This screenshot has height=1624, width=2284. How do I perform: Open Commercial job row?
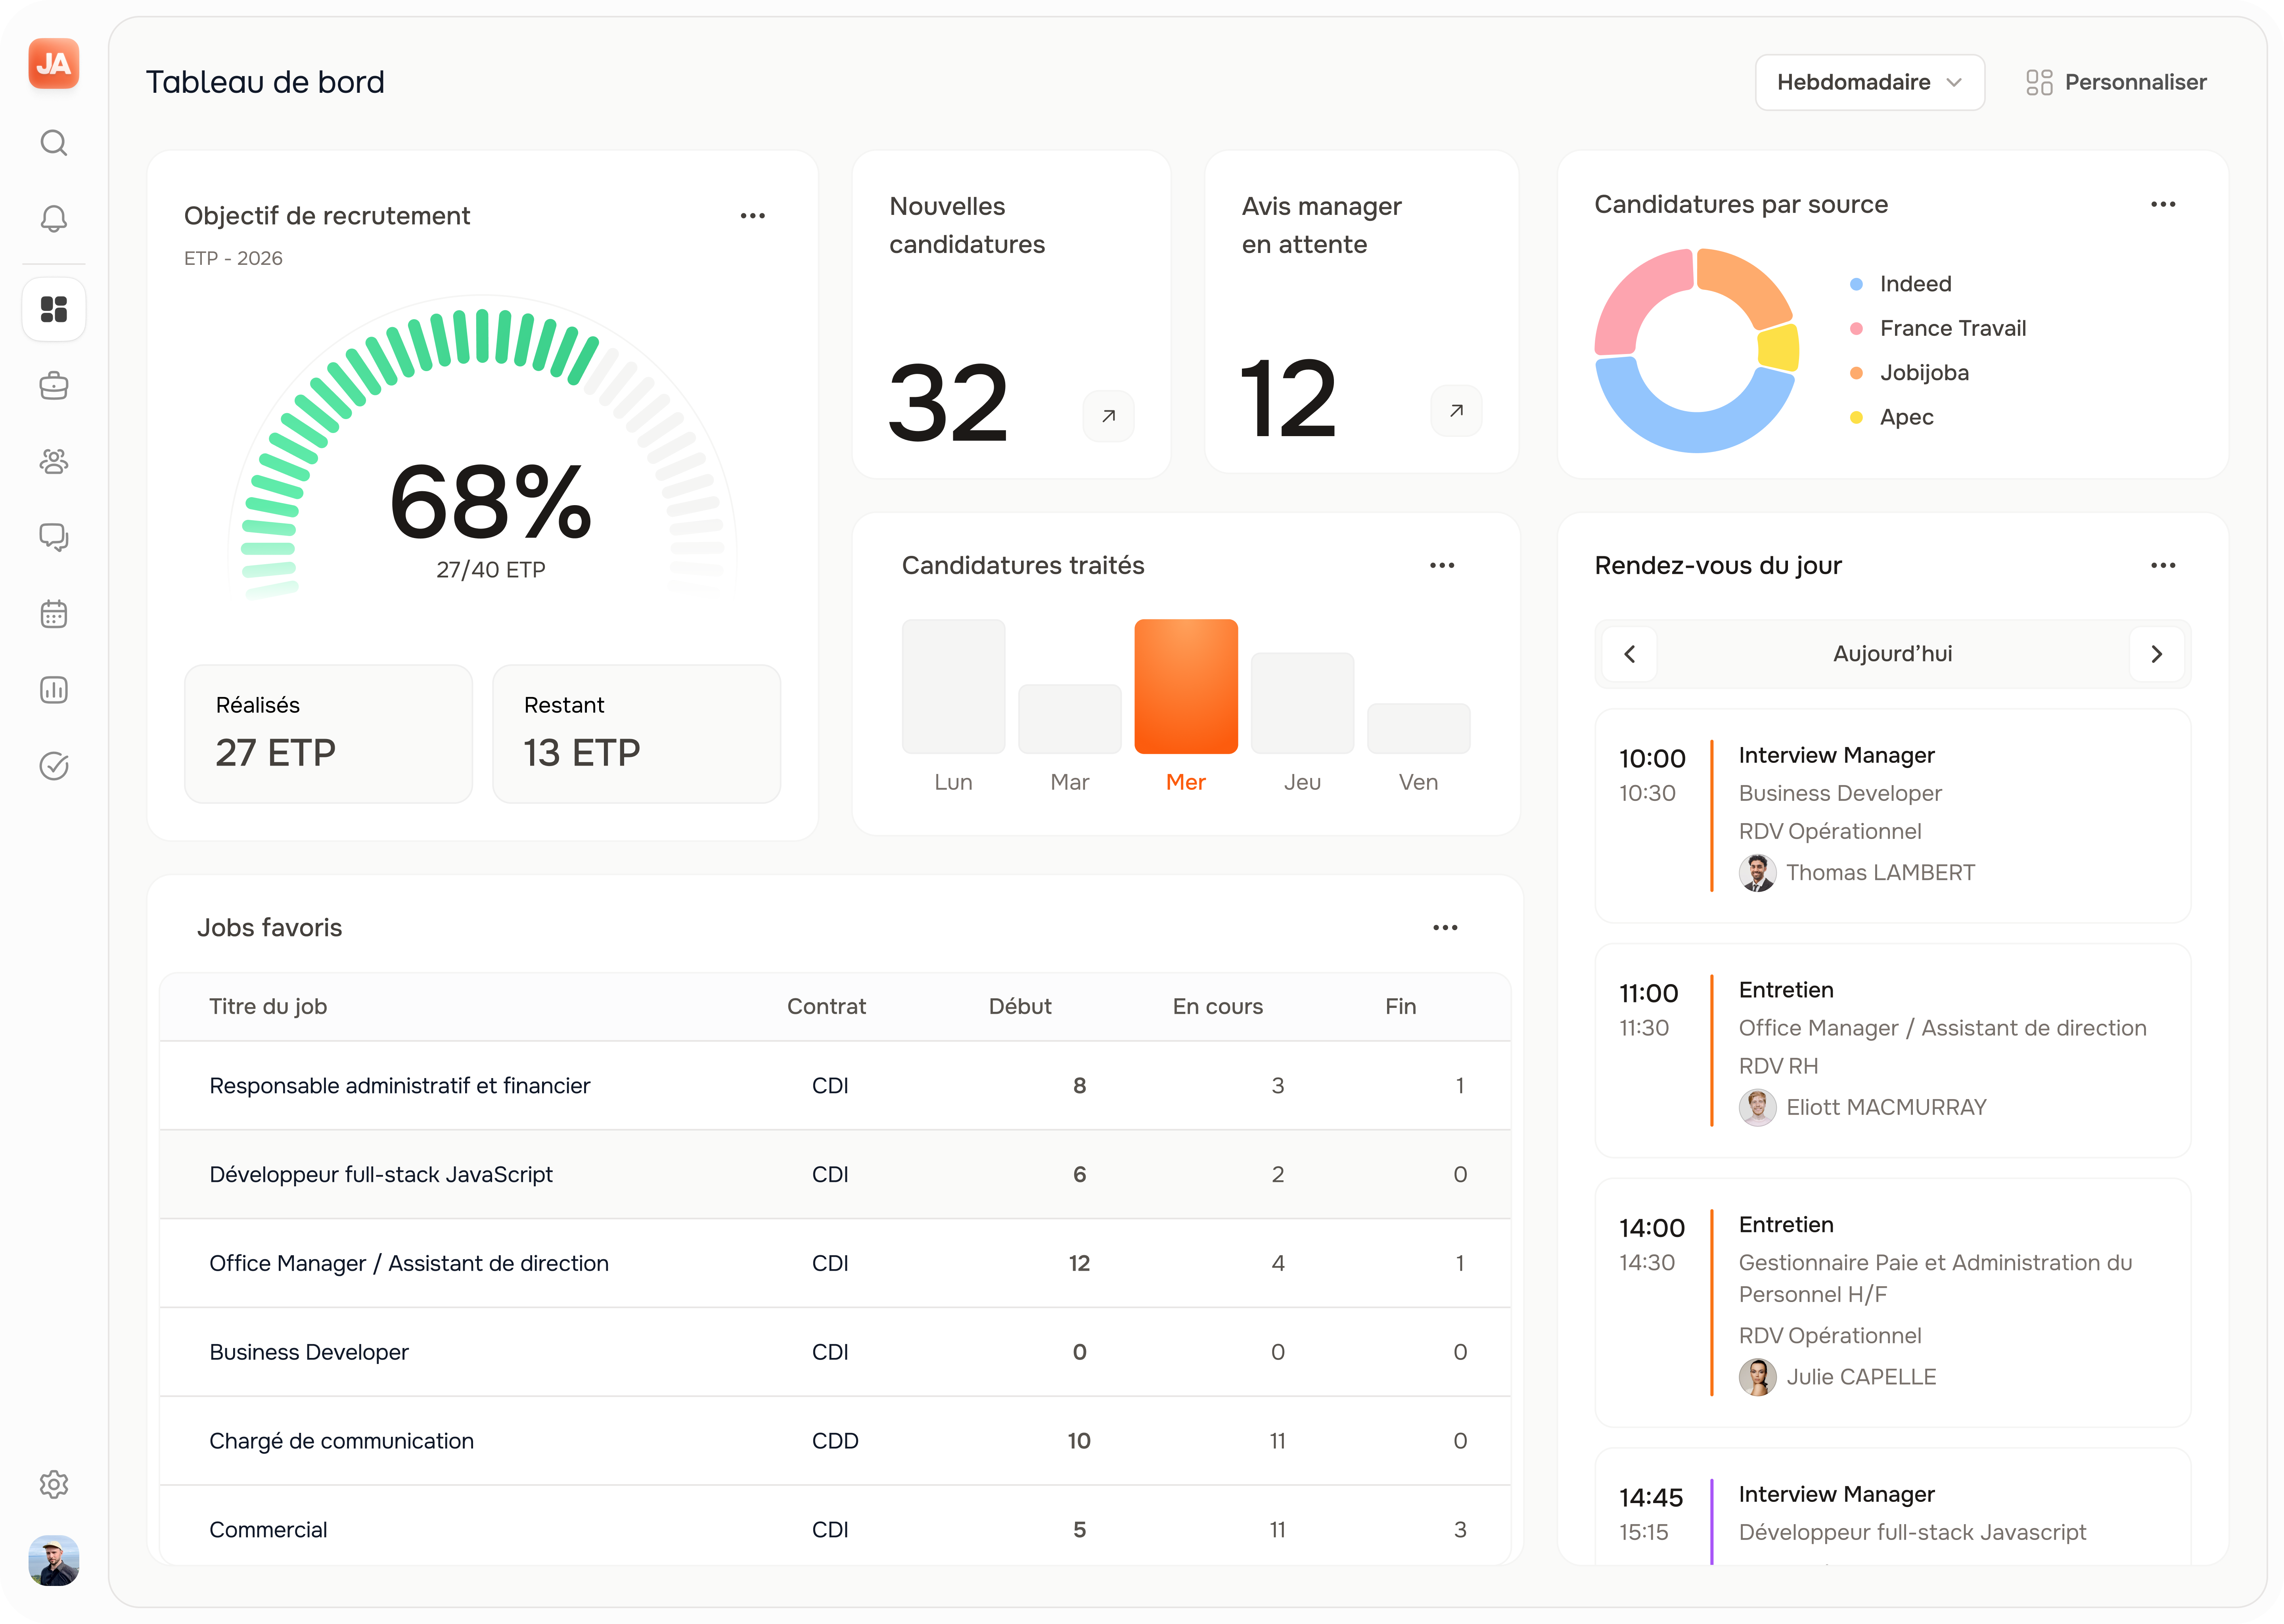pos(835,1527)
